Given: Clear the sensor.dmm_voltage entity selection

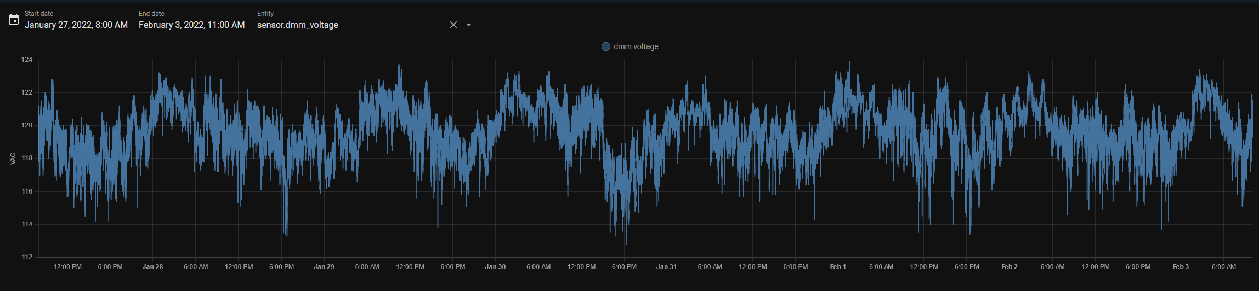Looking at the screenshot, I should [x=453, y=25].
